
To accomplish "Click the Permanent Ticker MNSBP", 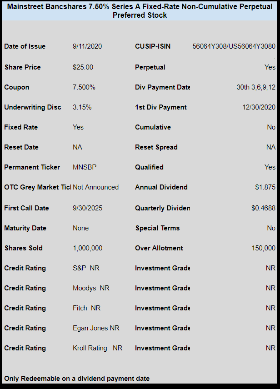I will [x=85, y=167].
